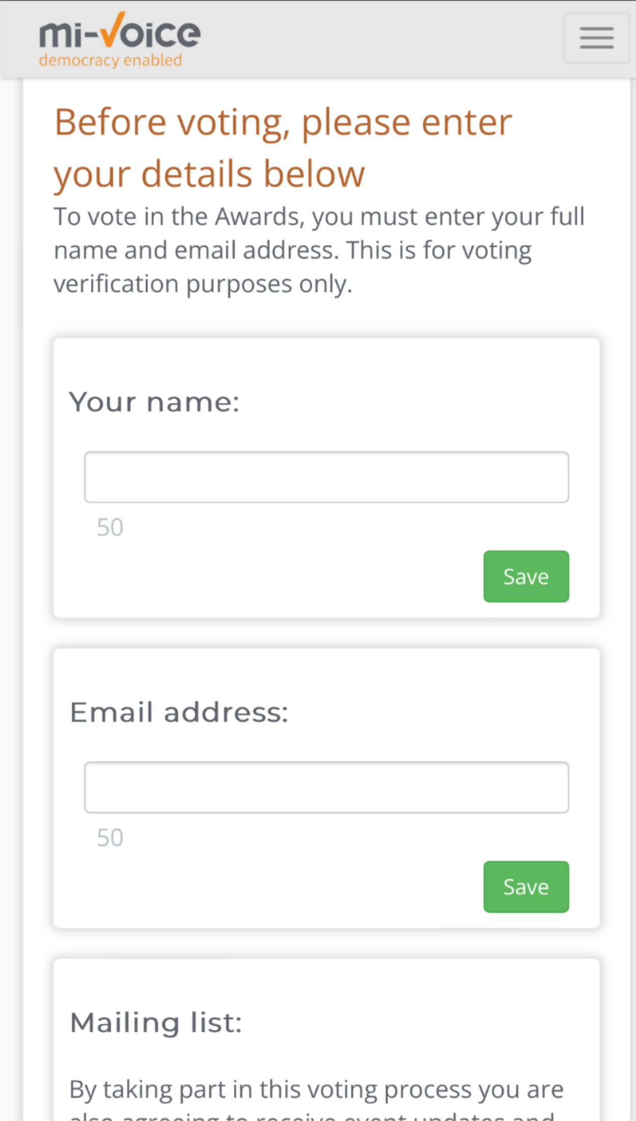636x1121 pixels.
Task: Save the entered name
Action: pyautogui.click(x=526, y=576)
